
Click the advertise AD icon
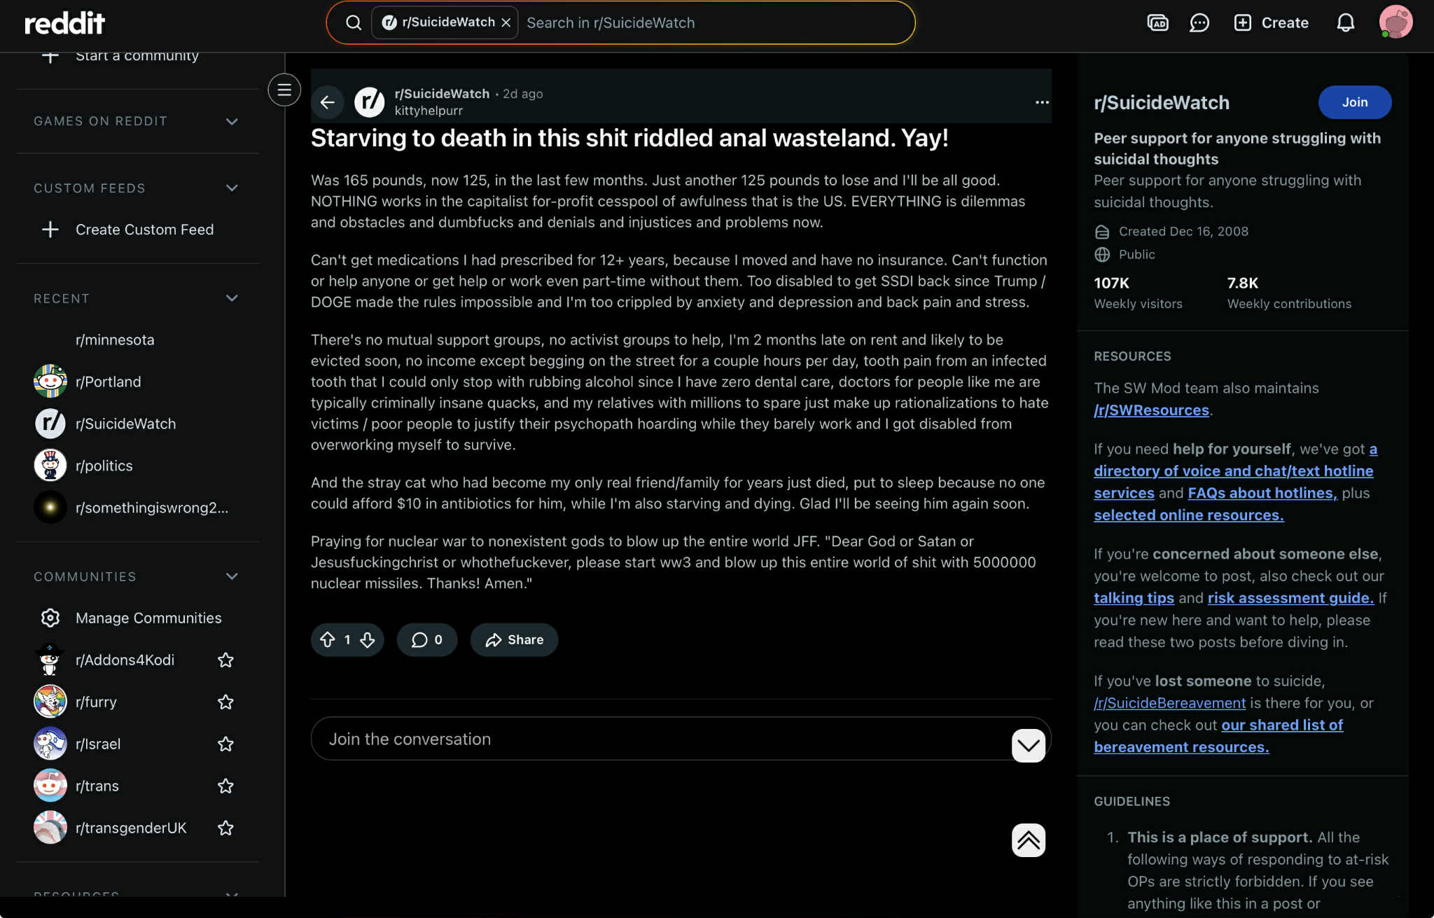(1157, 23)
